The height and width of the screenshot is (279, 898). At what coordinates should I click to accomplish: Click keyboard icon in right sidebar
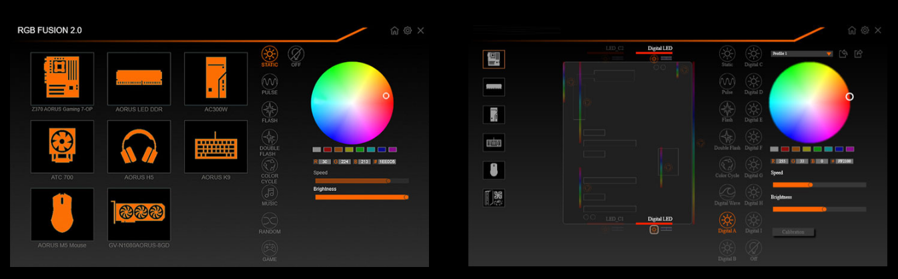pyautogui.click(x=494, y=142)
